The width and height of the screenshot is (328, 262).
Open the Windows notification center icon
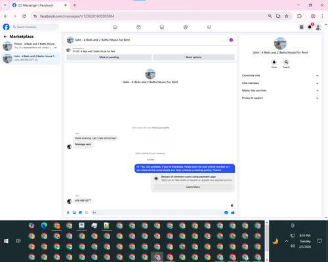(x=319, y=241)
